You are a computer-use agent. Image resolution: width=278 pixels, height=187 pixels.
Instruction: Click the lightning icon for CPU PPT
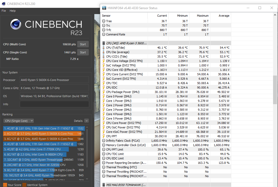104,136
